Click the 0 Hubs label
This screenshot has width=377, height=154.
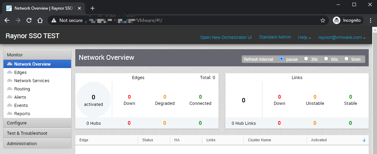94,123
